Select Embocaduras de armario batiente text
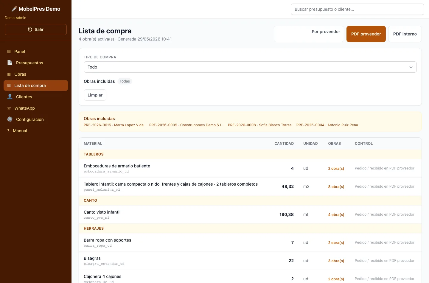 click(x=117, y=166)
